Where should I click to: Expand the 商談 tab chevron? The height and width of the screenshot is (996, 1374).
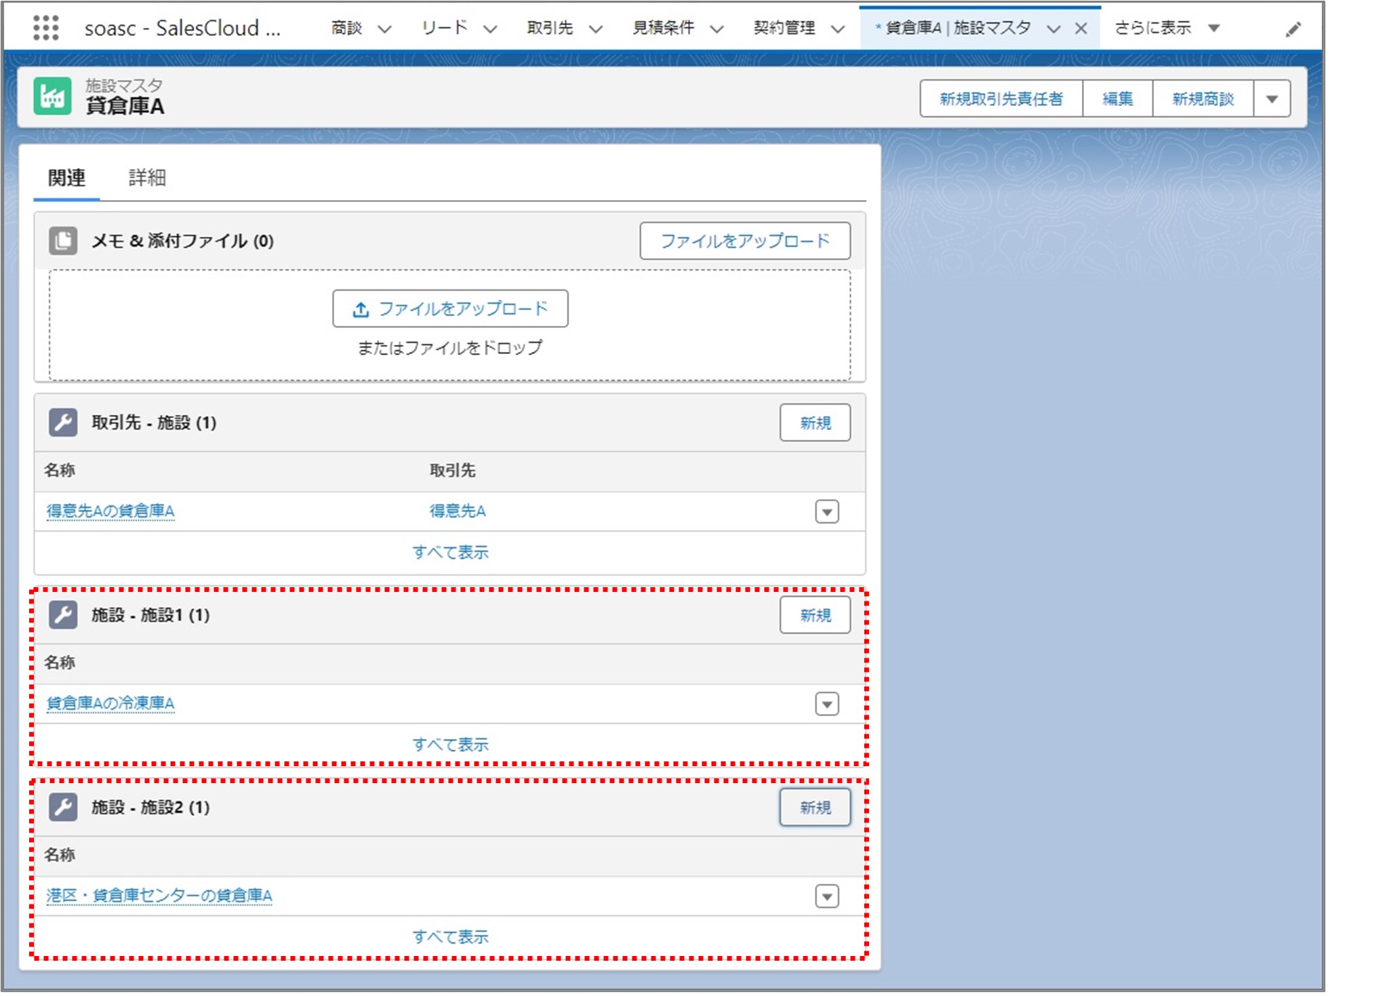384,28
